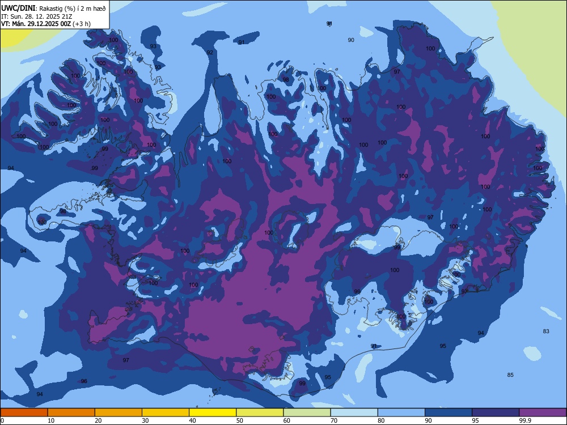Click the dark indigo 95–99.9 legend swatch
Viewport: 567px width, 425px height.
click(496, 413)
